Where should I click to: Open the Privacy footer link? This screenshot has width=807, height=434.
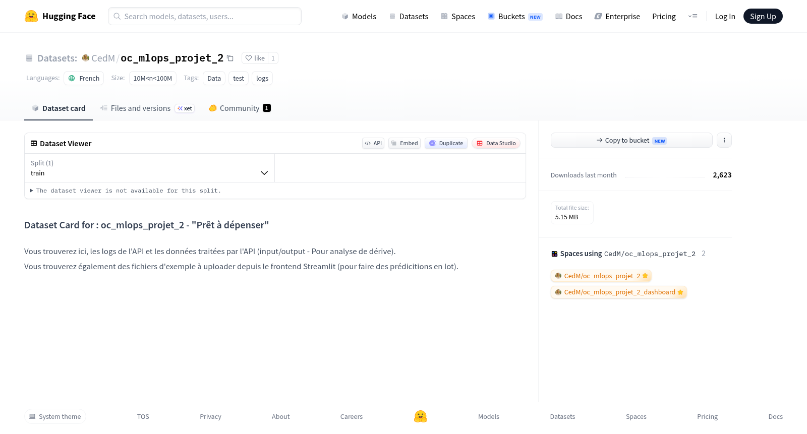[210, 416]
